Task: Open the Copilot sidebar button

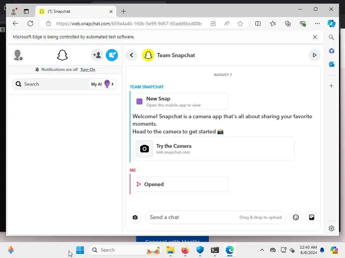Action: (332, 24)
